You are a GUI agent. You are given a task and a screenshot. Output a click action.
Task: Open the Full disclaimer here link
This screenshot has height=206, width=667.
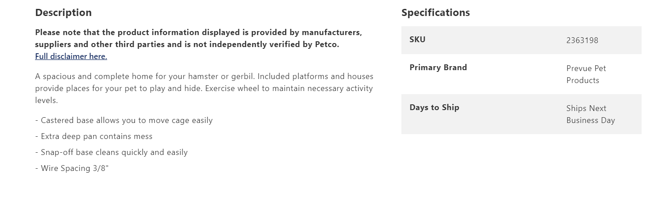[x=71, y=56]
